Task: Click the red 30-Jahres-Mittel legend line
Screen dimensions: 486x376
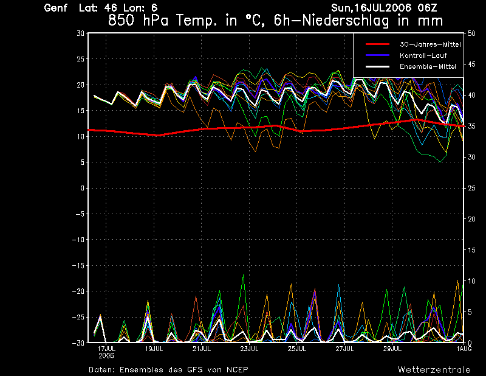Action: (377, 44)
